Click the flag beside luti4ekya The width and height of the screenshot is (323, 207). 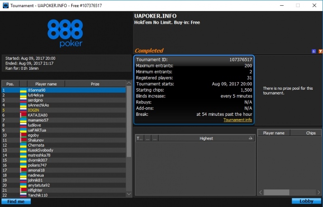tap(23, 95)
